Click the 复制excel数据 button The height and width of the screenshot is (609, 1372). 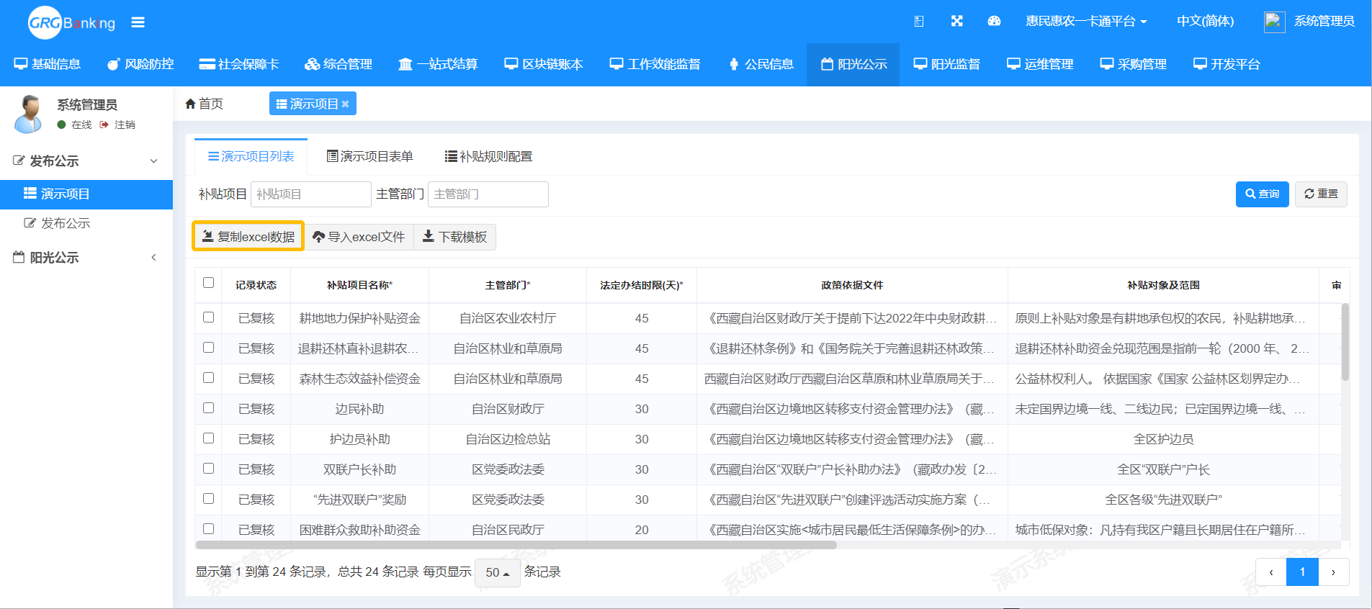click(248, 236)
